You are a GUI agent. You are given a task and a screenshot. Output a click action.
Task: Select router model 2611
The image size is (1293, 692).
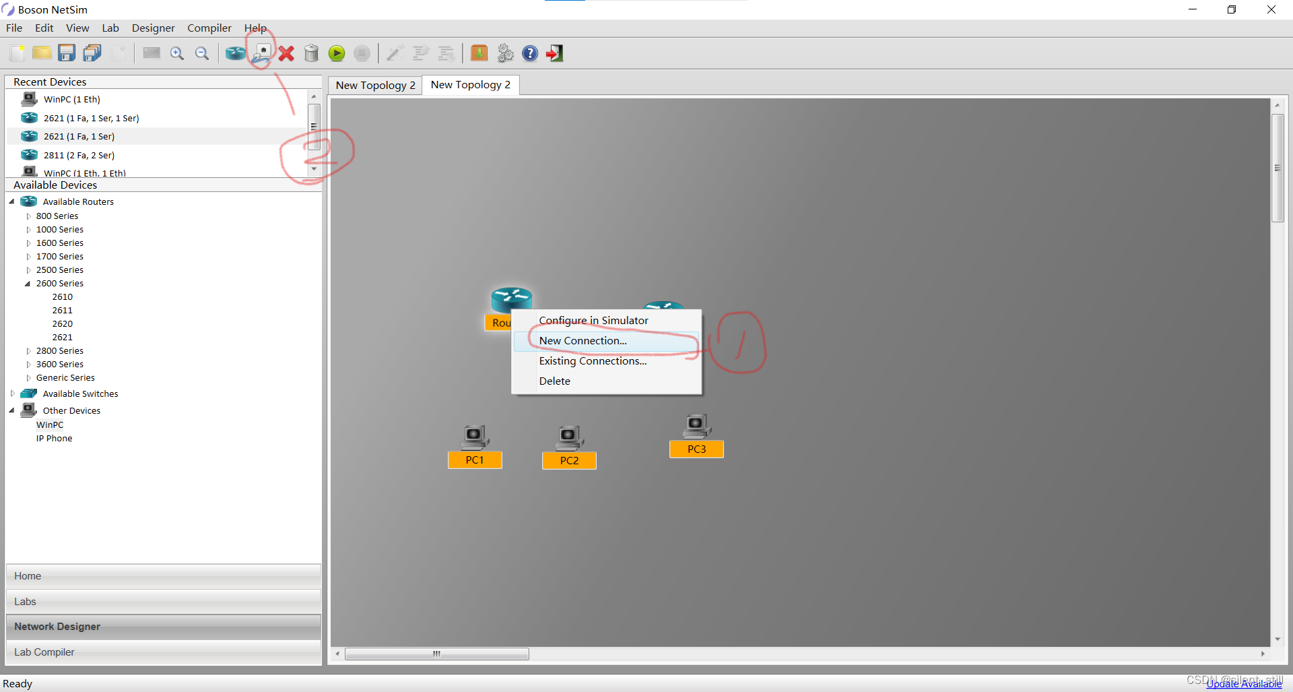63,311
